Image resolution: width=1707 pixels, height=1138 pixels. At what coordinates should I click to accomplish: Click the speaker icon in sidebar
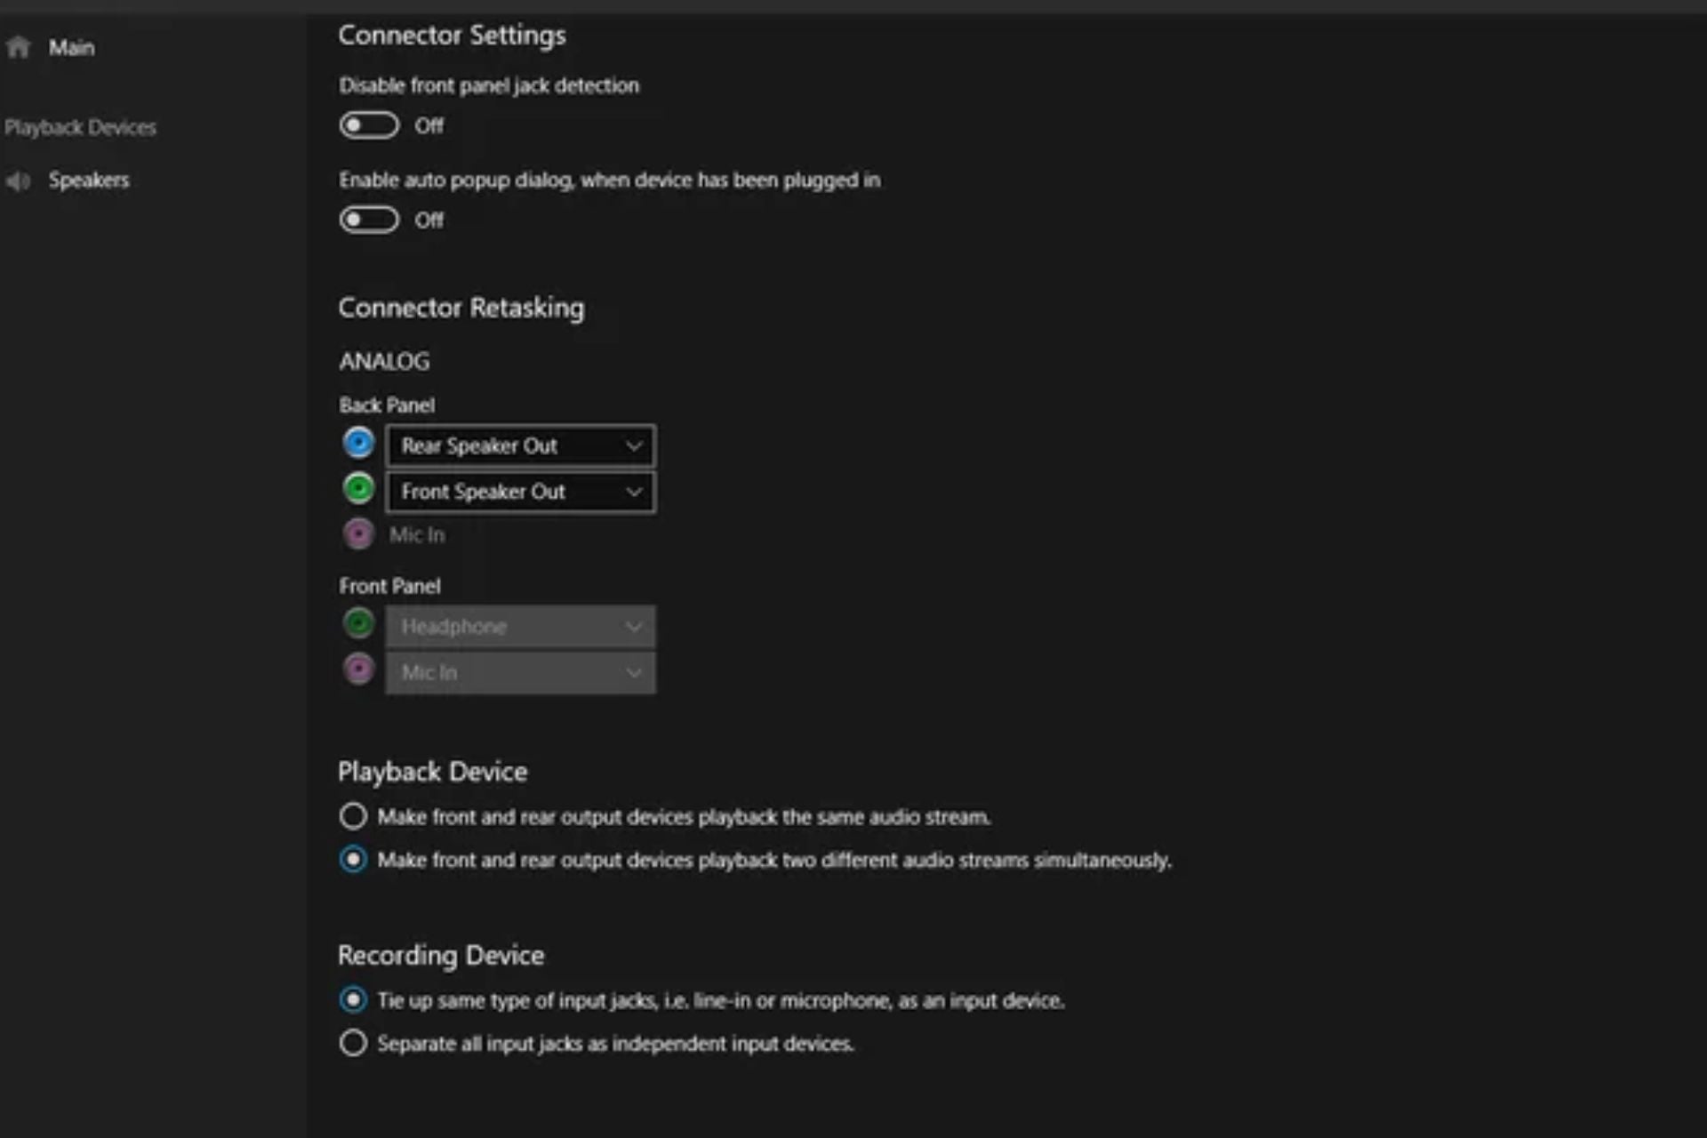pos(18,181)
